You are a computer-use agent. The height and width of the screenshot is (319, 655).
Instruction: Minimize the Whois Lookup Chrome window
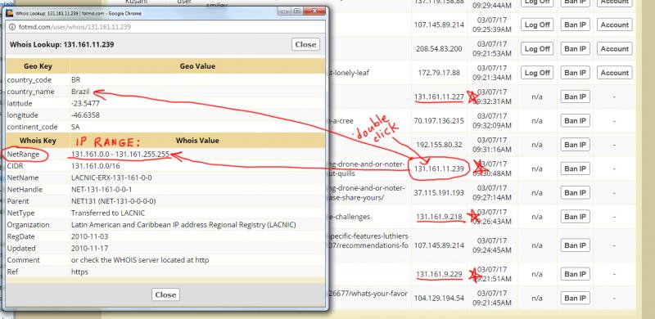[285, 11]
